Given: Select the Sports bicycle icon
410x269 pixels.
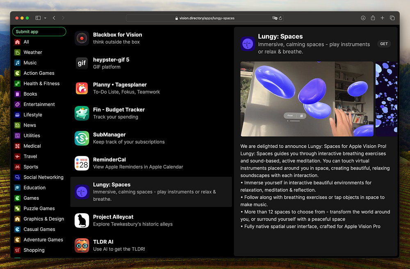Looking at the screenshot, I should (17, 167).
